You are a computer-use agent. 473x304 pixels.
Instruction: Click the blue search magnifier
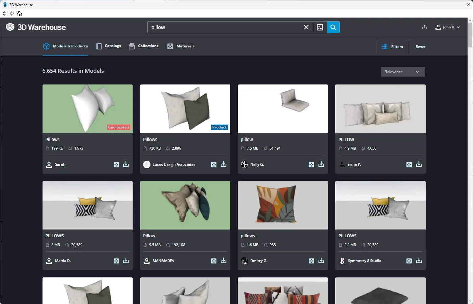(333, 27)
